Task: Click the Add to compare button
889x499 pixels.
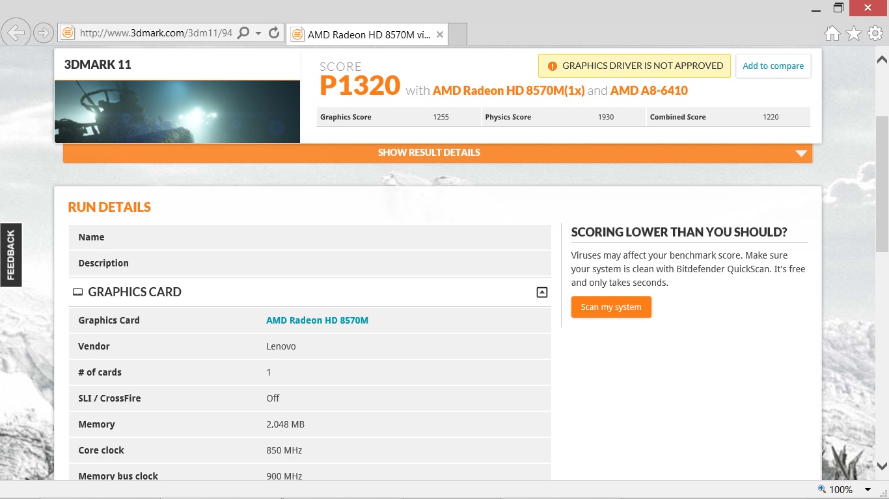Action: (773, 66)
